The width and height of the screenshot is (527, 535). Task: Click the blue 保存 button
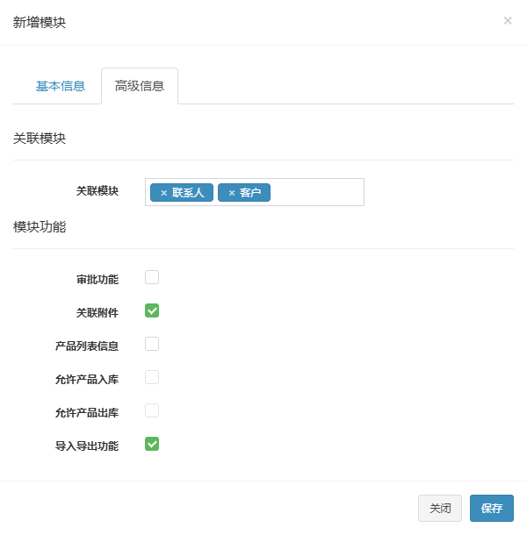(492, 508)
